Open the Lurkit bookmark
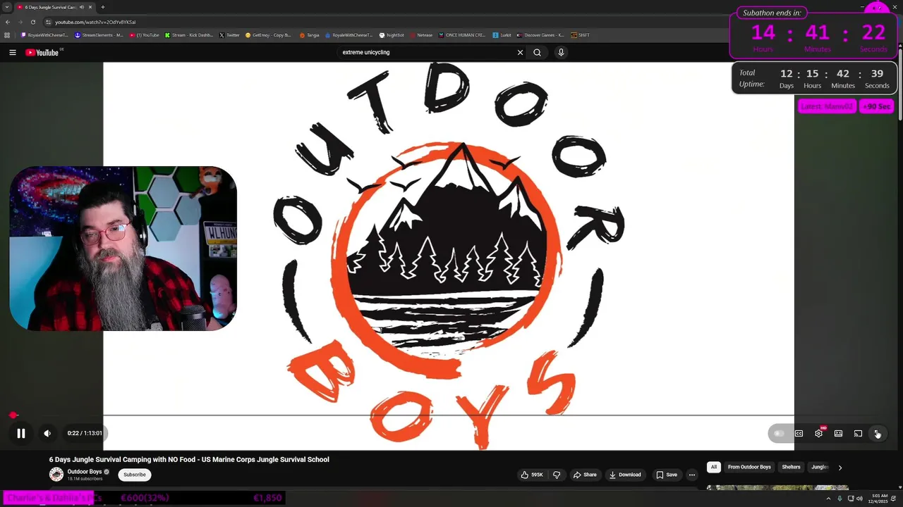 point(502,35)
